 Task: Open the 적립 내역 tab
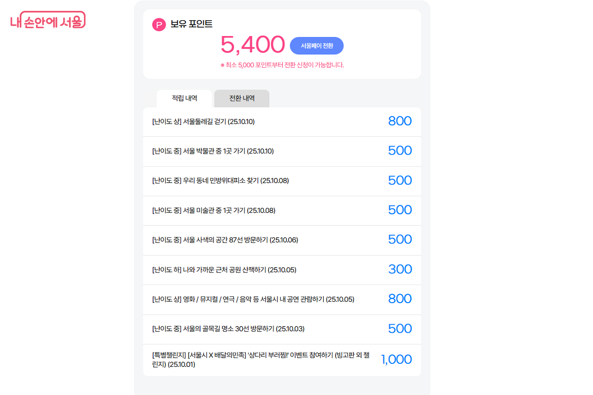185,98
